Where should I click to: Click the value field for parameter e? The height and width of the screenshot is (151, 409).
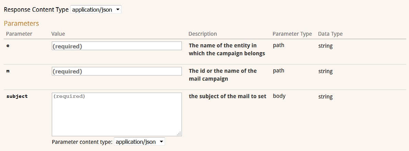tap(117, 46)
